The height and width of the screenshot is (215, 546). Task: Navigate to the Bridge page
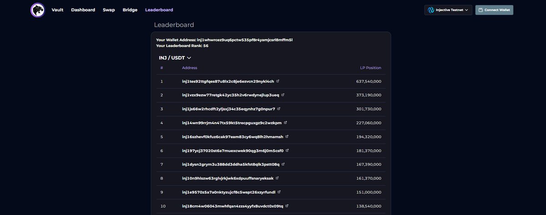pyautogui.click(x=130, y=10)
